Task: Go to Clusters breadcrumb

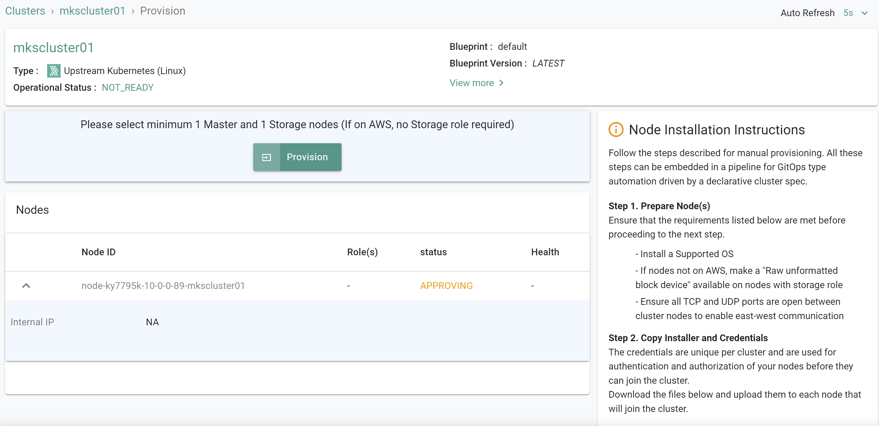Action: tap(25, 11)
